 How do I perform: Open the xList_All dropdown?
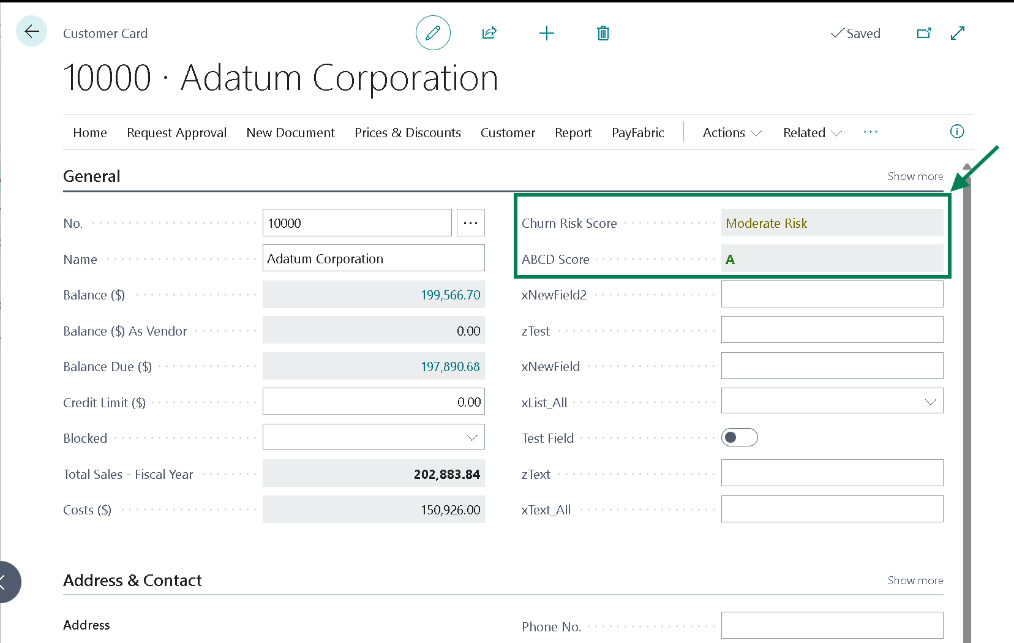[832, 402]
